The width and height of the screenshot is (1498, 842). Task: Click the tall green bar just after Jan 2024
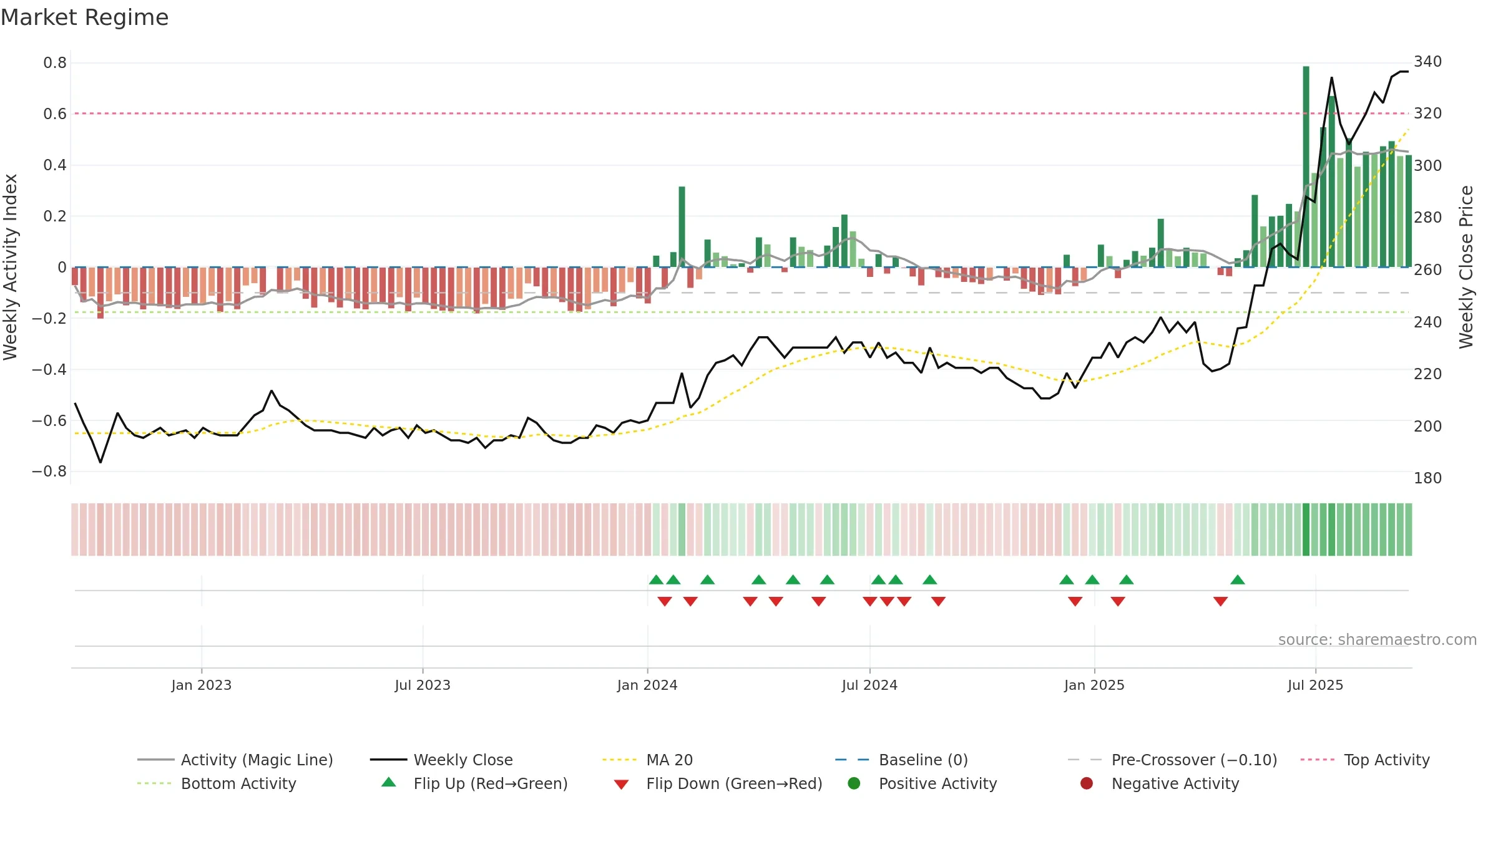(682, 227)
